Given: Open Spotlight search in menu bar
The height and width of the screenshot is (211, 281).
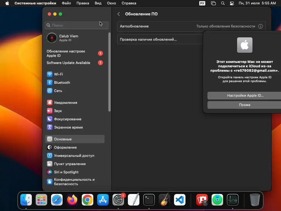Looking at the screenshot, I should [x=223, y=3].
